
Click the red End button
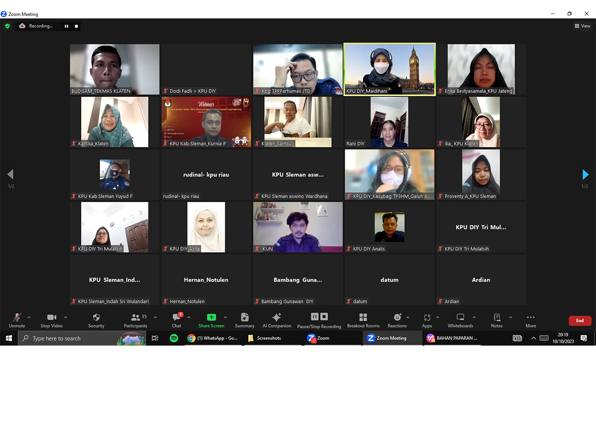(579, 321)
